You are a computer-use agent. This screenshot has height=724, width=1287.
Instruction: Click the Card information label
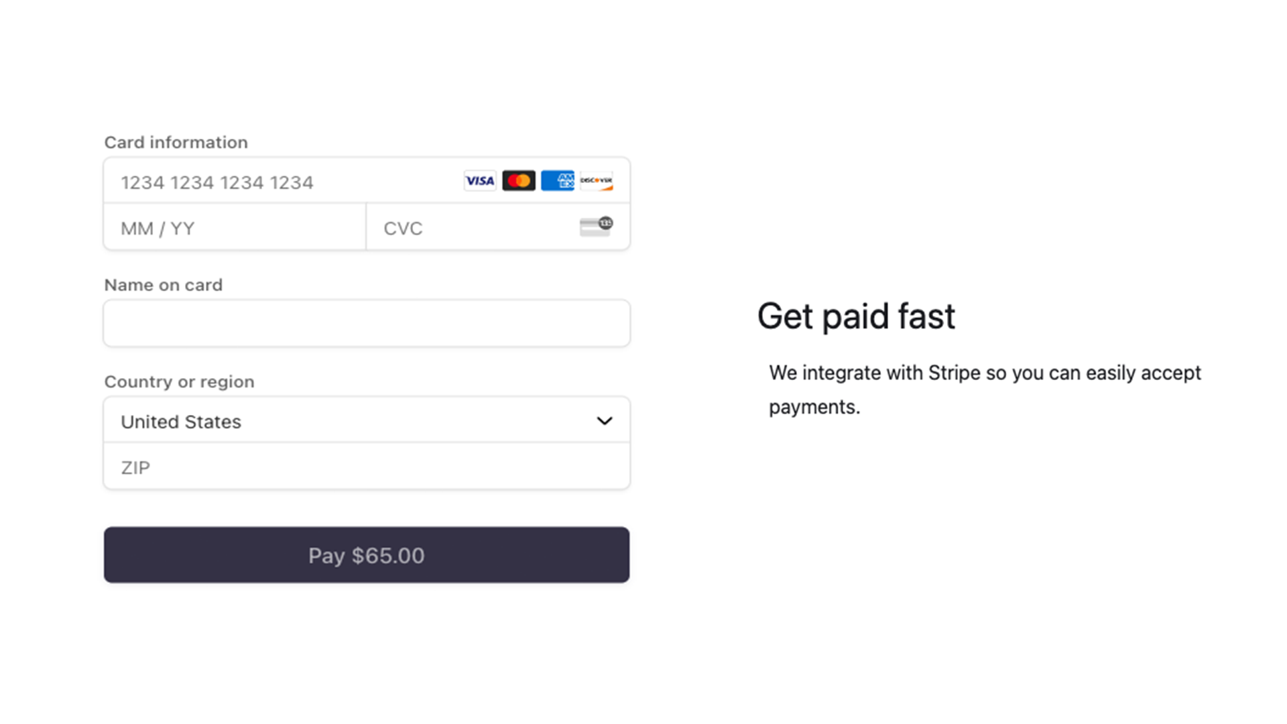[x=176, y=142]
